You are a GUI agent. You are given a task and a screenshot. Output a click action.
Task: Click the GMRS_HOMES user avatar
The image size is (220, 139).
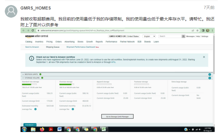click(11, 11)
